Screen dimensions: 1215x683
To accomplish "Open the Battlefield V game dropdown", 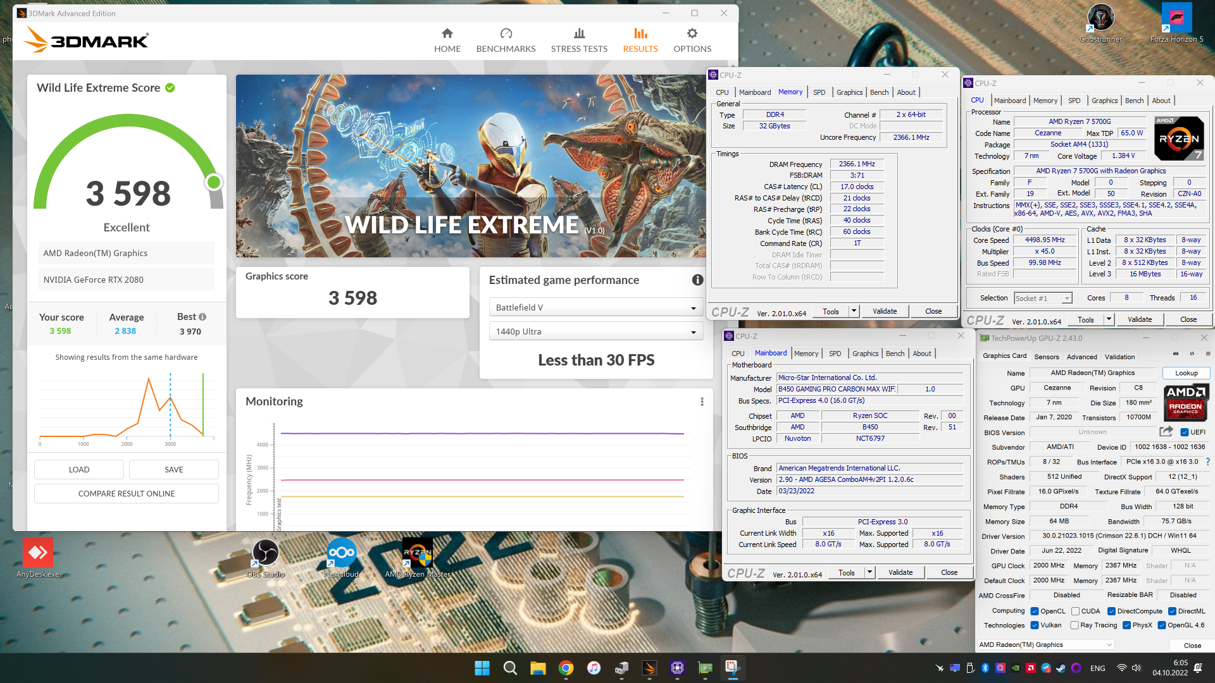I will pyautogui.click(x=595, y=307).
